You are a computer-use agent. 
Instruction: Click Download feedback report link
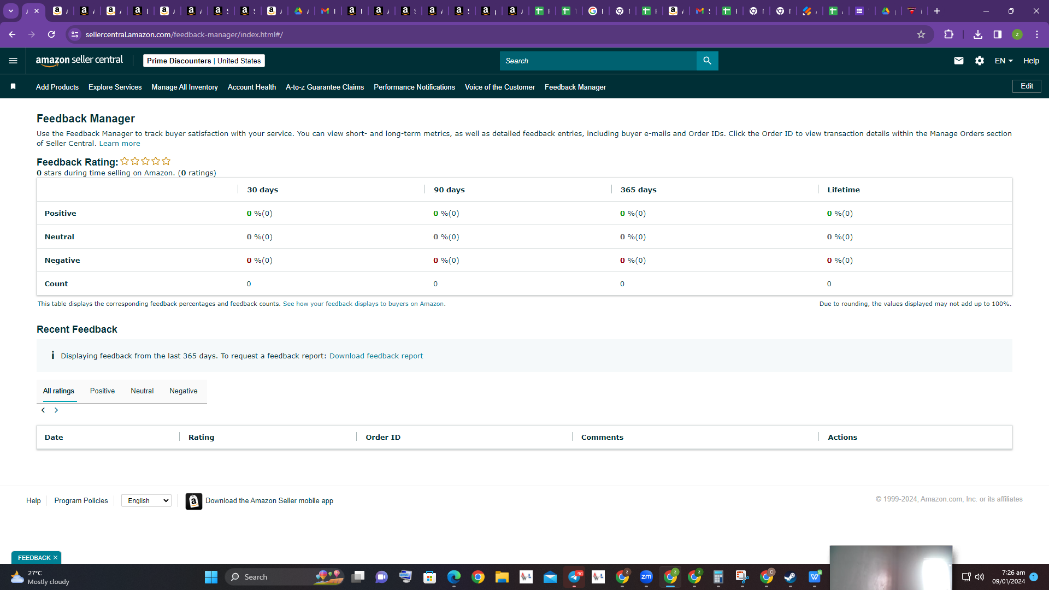[x=376, y=356]
